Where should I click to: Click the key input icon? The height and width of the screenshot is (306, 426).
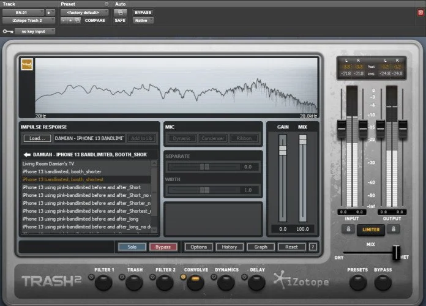coord(8,32)
